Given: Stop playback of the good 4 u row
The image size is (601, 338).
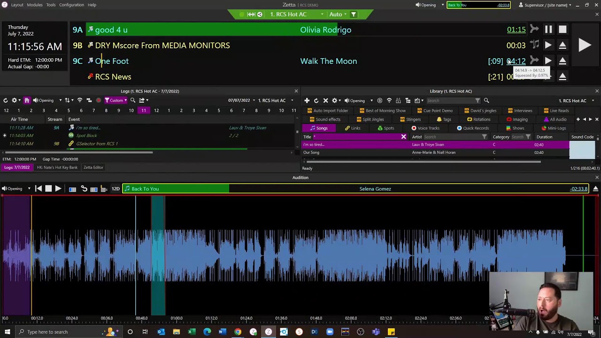Looking at the screenshot, I should [562, 30].
